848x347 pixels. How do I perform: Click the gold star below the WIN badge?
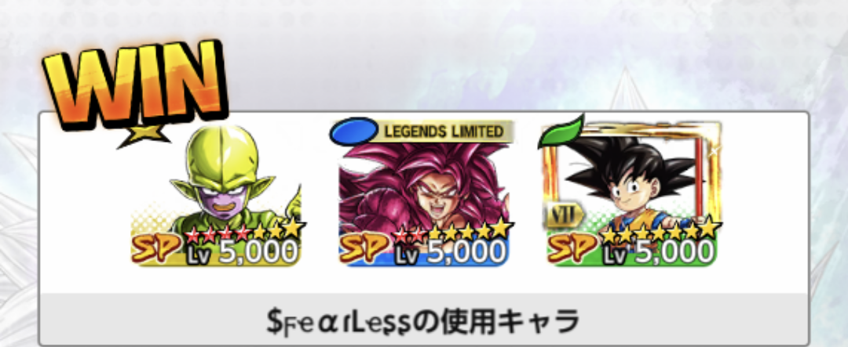point(143,136)
